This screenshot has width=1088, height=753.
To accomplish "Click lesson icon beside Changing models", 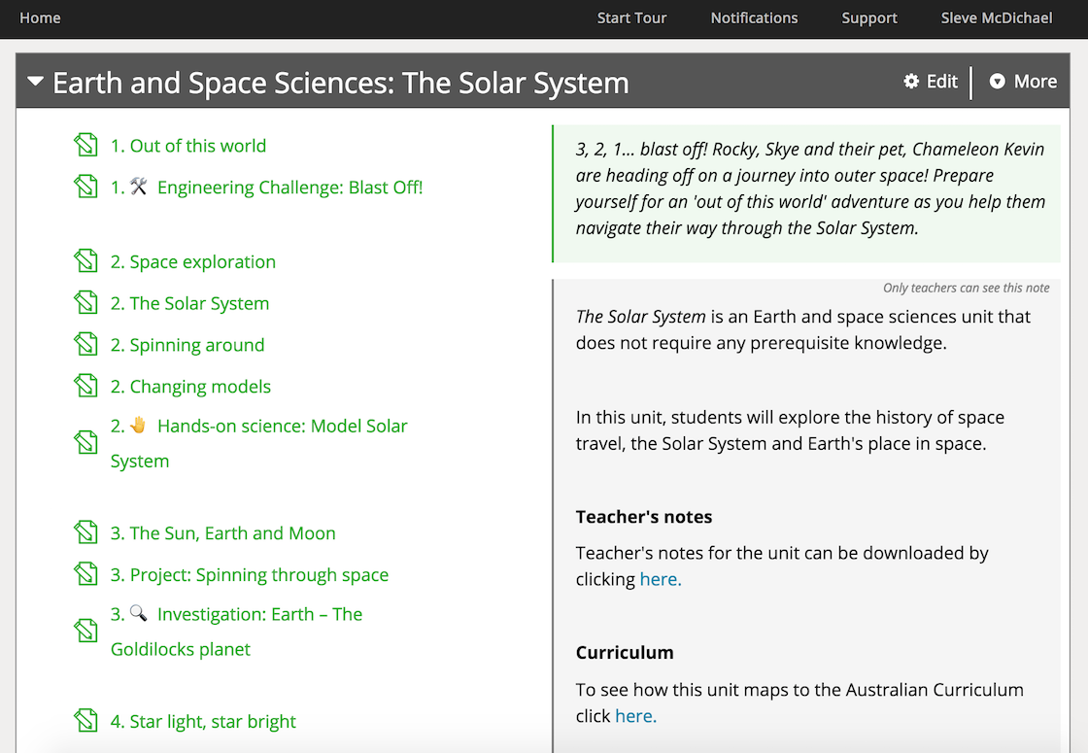I will [86, 386].
